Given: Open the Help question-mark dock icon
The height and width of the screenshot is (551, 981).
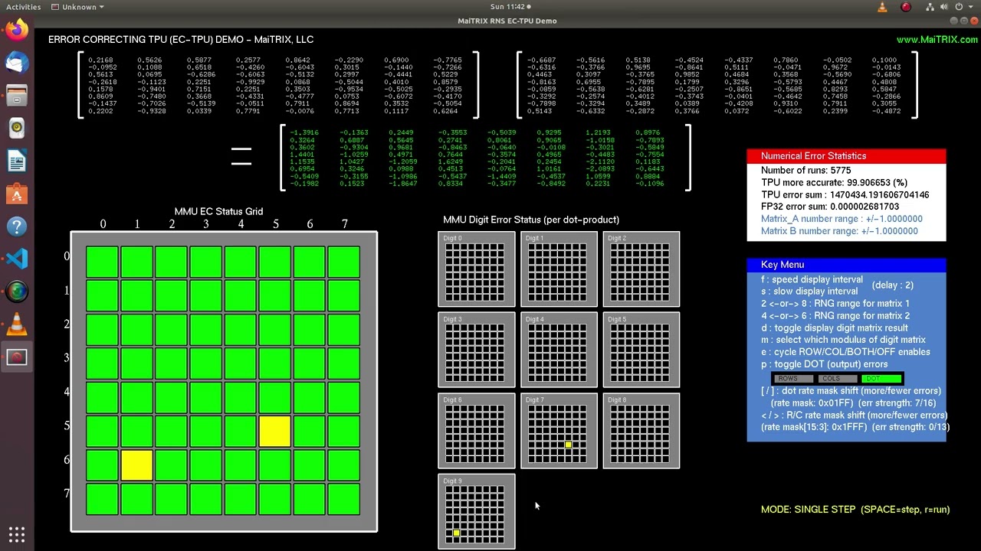Looking at the screenshot, I should pyautogui.click(x=17, y=227).
